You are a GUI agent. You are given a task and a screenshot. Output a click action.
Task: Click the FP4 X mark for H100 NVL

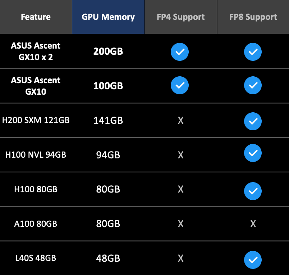click(181, 155)
